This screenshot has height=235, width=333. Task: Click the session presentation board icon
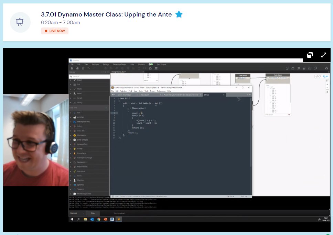(x=20, y=22)
